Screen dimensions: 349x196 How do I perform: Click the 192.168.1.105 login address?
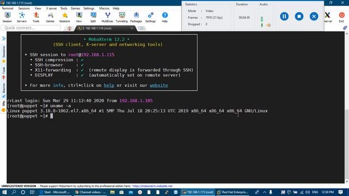(x=136, y=101)
